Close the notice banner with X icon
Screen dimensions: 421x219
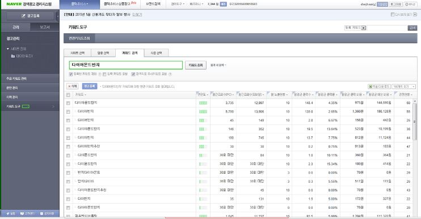coord(415,15)
